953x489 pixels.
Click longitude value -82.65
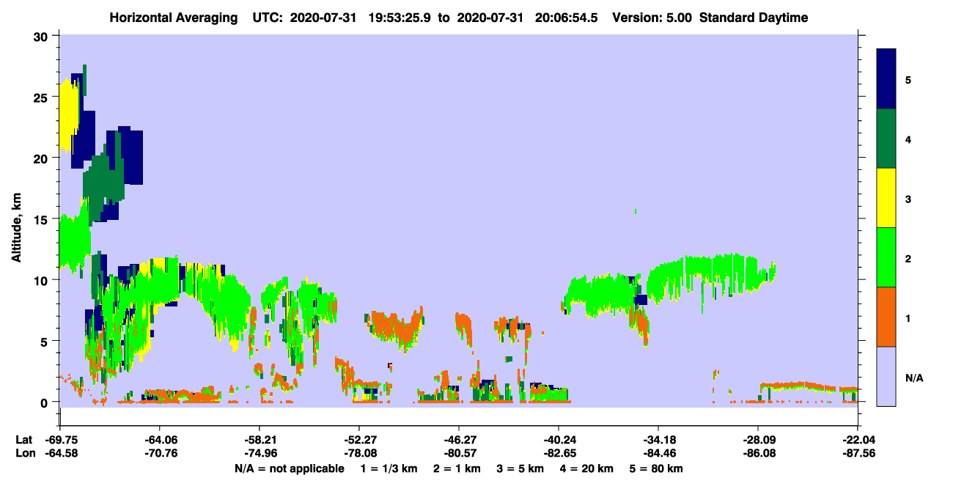(x=559, y=452)
